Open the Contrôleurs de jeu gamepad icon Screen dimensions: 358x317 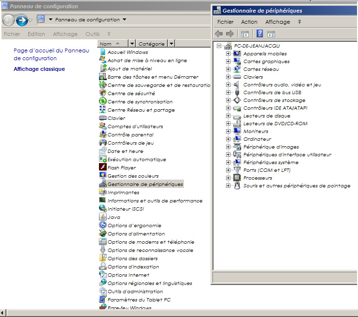103,143
